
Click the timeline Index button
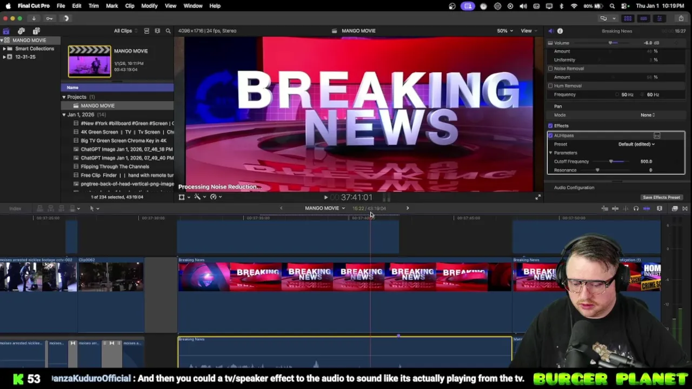(15, 209)
